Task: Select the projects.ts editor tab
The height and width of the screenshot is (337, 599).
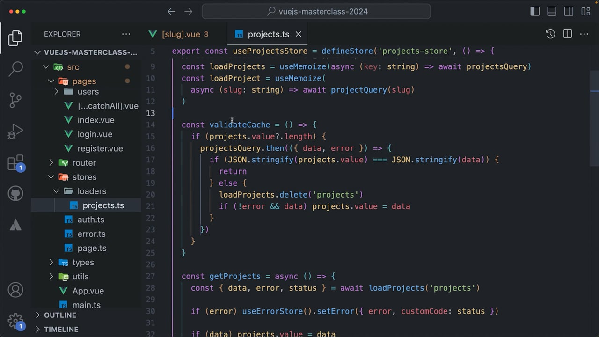Action: [x=268, y=34]
